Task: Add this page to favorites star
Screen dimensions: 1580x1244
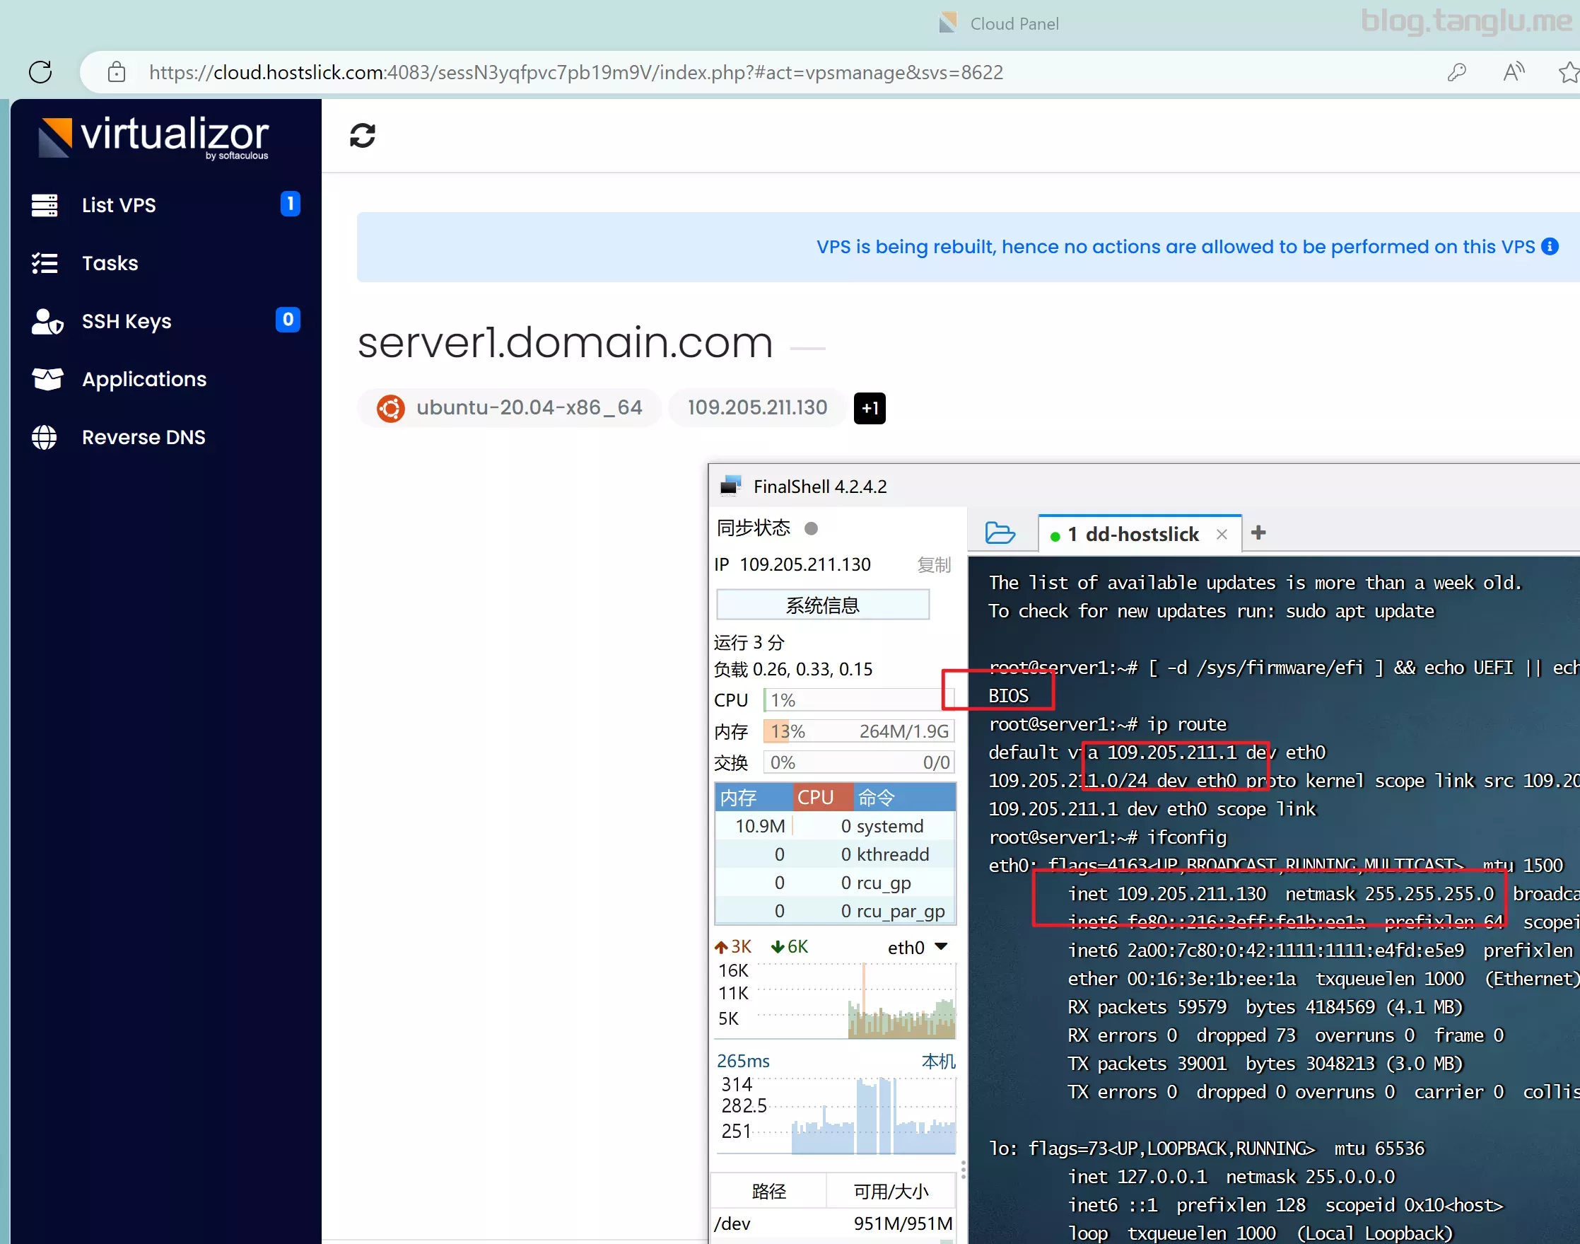Action: (1569, 72)
